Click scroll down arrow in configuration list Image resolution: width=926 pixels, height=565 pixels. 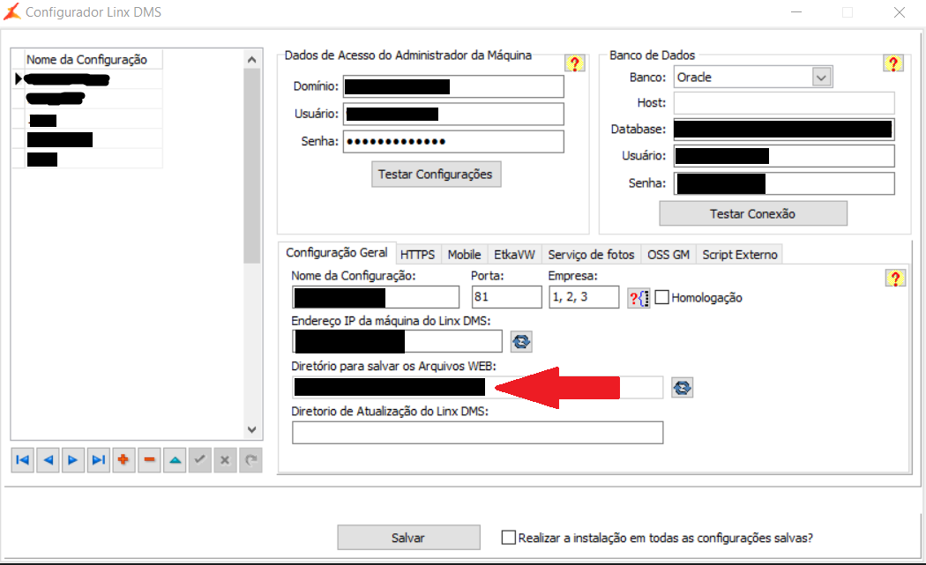pyautogui.click(x=251, y=429)
